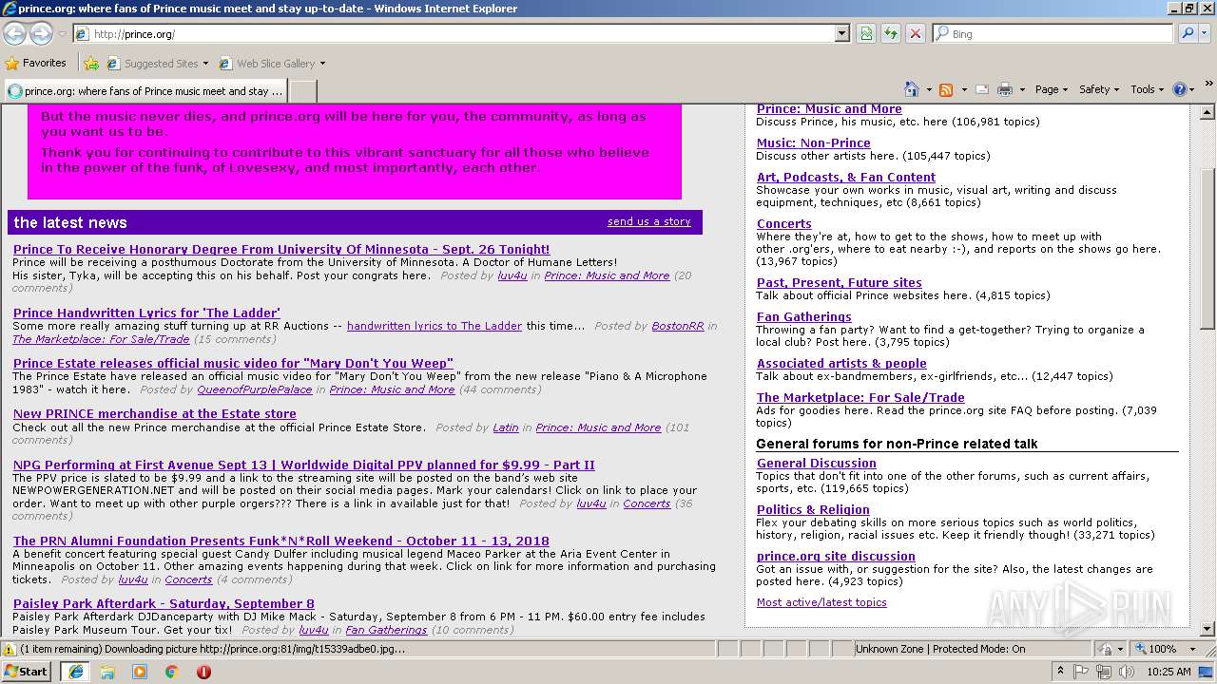This screenshot has width=1217, height=684.
Task: Click the Add to Favorites Bar icon
Action: pyautogui.click(x=91, y=64)
